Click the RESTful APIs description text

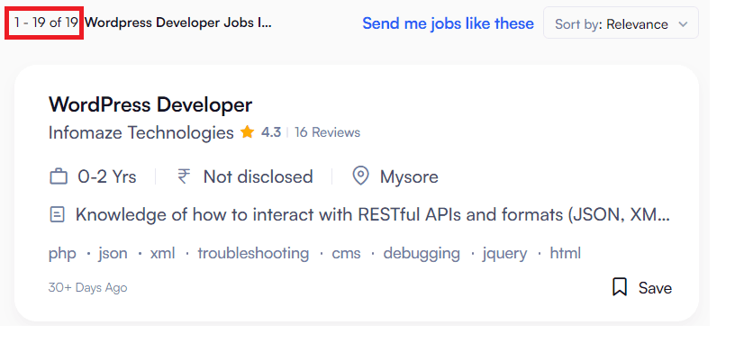coord(372,214)
